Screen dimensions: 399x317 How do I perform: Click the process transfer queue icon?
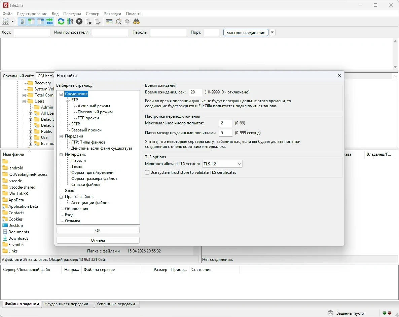tap(70, 22)
